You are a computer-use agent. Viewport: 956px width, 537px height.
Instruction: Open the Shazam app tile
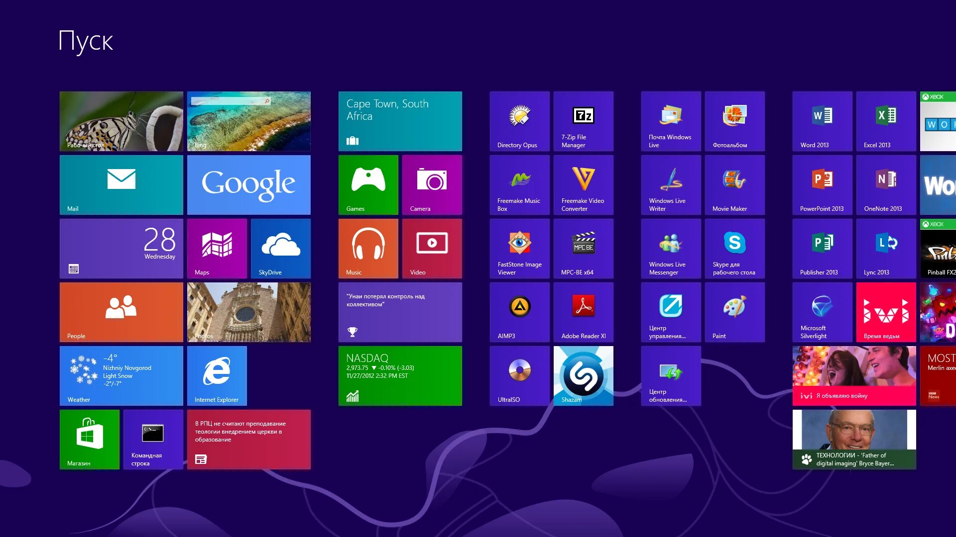583,376
